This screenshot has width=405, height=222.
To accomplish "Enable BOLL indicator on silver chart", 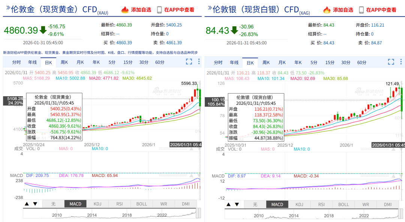I will (x=343, y=204).
